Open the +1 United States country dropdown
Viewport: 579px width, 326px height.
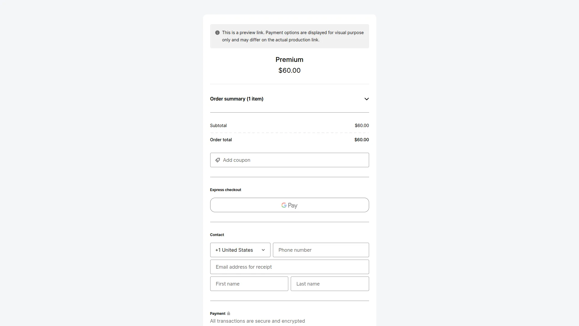(240, 250)
